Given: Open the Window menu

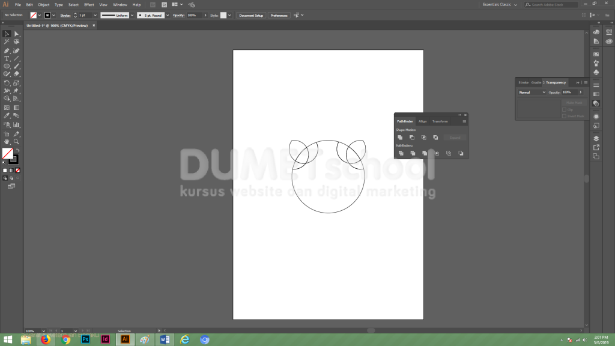Looking at the screenshot, I should 120,5.
